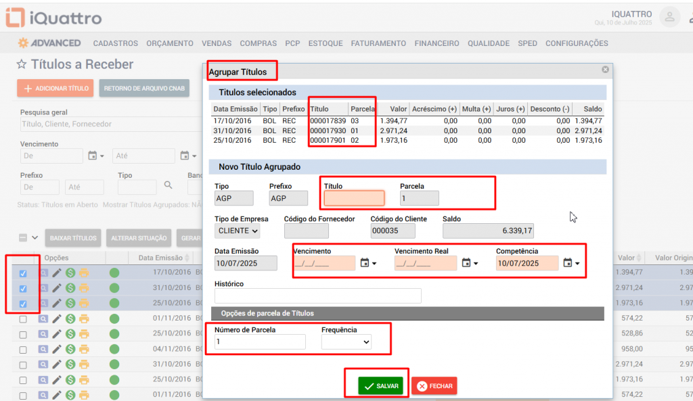Click the Título field in Novo Título Agrupado
693x401 pixels.
(x=354, y=198)
